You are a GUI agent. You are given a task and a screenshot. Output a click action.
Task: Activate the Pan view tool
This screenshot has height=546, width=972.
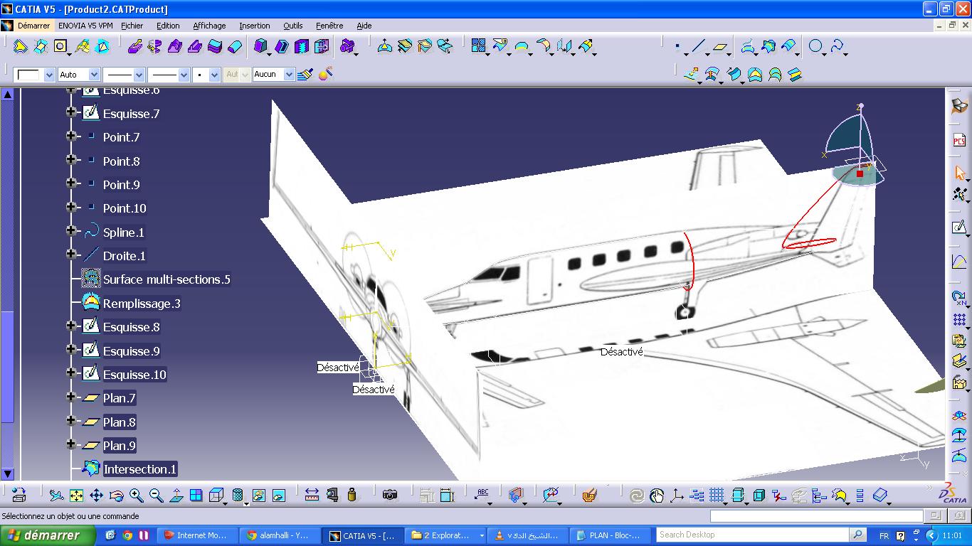point(96,495)
